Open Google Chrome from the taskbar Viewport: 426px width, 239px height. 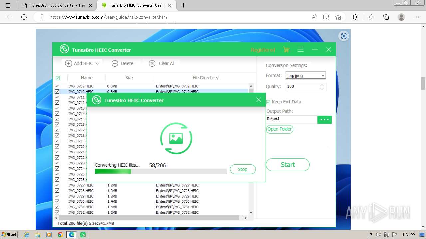coord(60,235)
